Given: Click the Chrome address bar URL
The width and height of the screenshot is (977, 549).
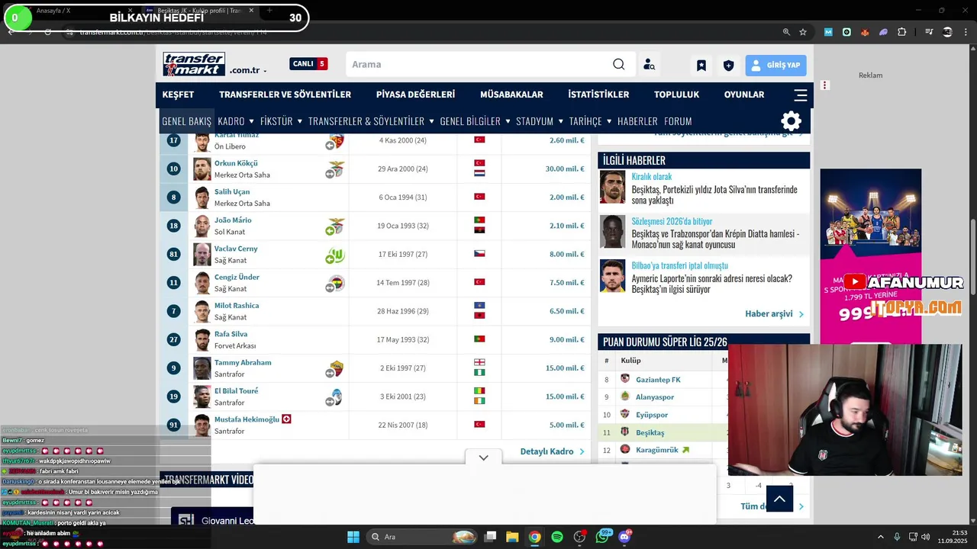Looking at the screenshot, I should 173,32.
